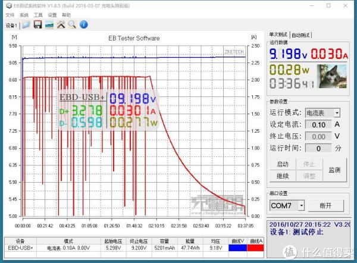Click the EBD-USB+ device cell in table
The image size is (357, 263).
point(20,248)
